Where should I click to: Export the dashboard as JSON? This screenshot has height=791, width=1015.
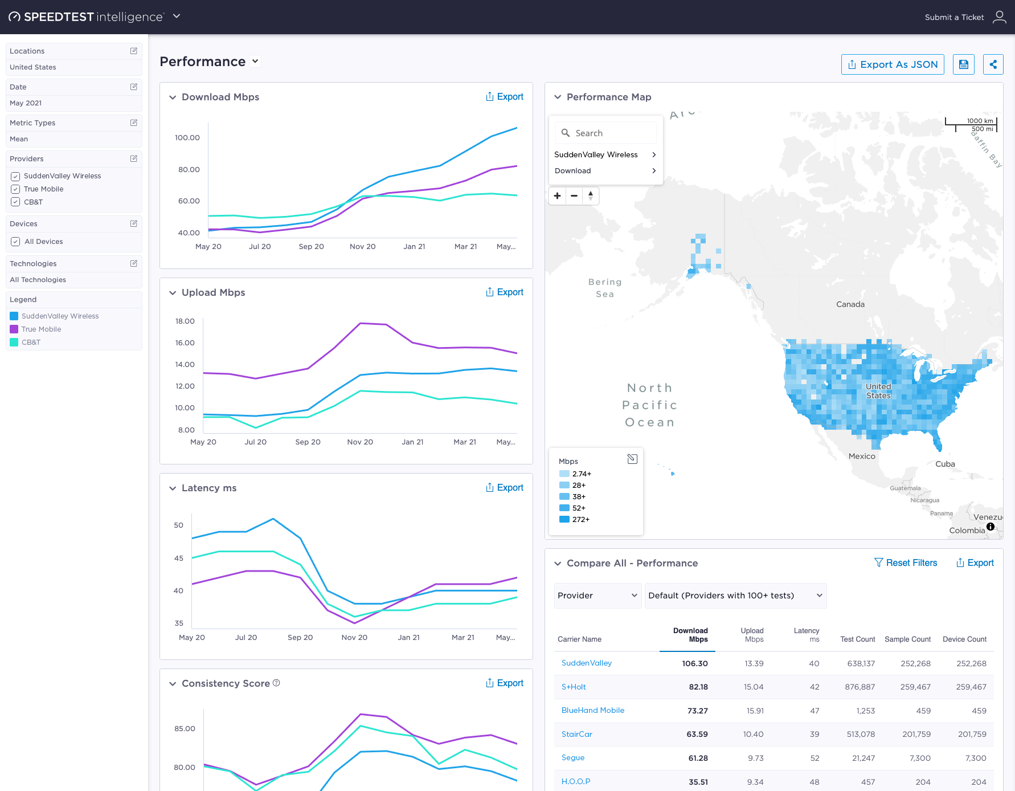[893, 64]
